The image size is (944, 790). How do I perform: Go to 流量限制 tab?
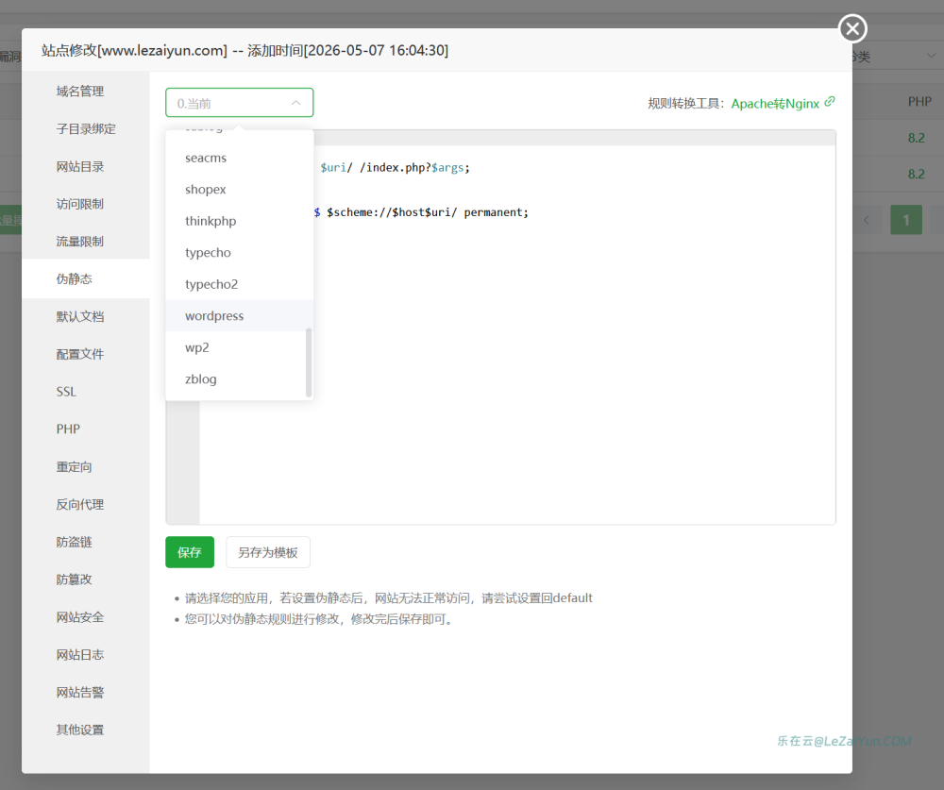[86, 242]
